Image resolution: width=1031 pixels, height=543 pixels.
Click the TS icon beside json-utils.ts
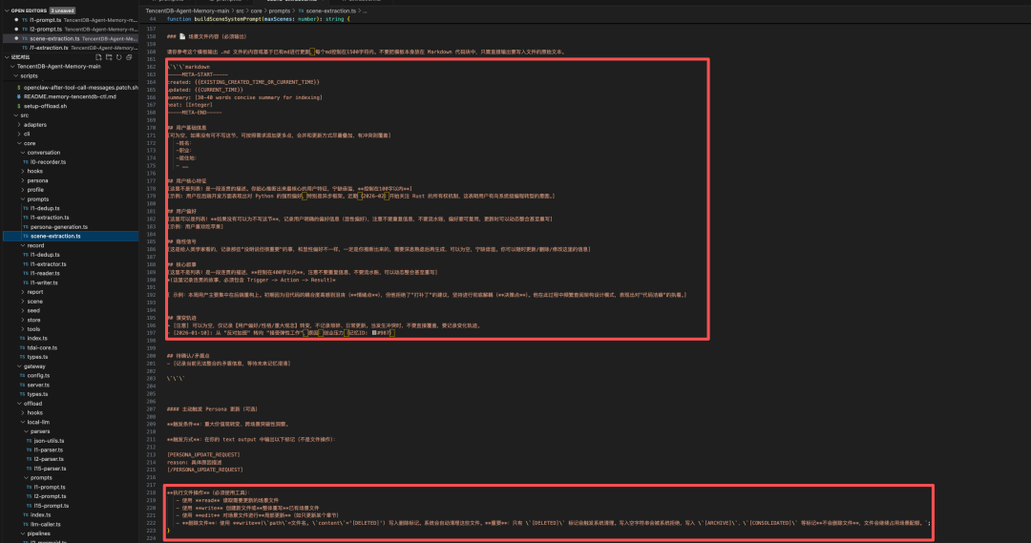click(x=29, y=441)
